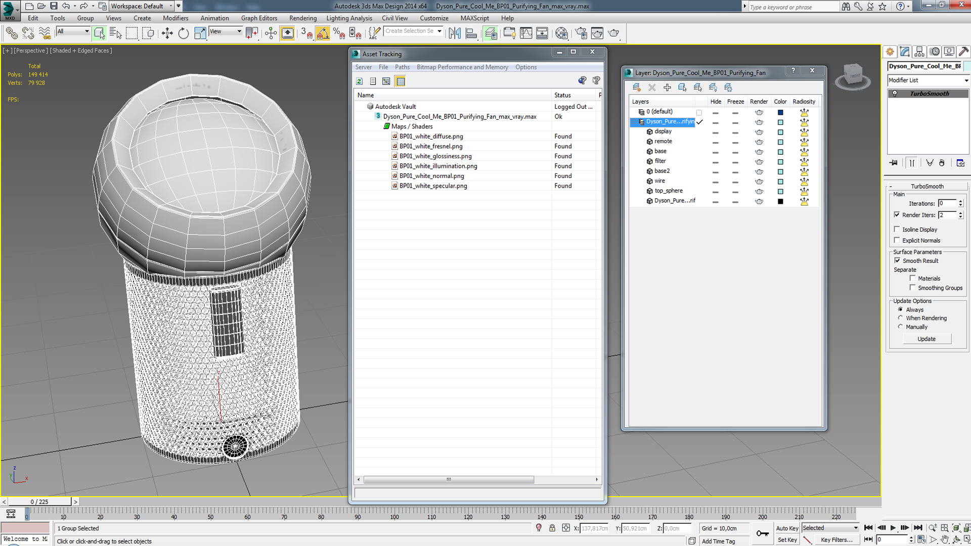This screenshot has width=971, height=546.
Task: Open the Modifier List dropdown
Action: click(x=929, y=80)
